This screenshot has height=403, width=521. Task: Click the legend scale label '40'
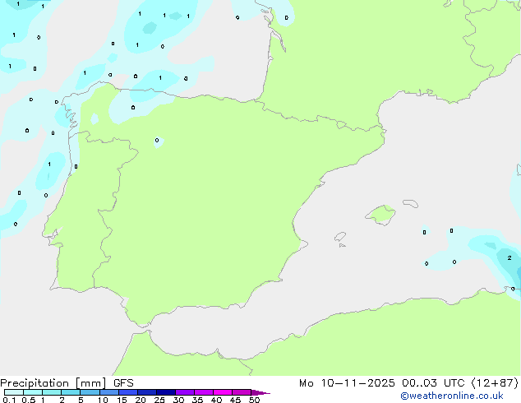pos(216,400)
